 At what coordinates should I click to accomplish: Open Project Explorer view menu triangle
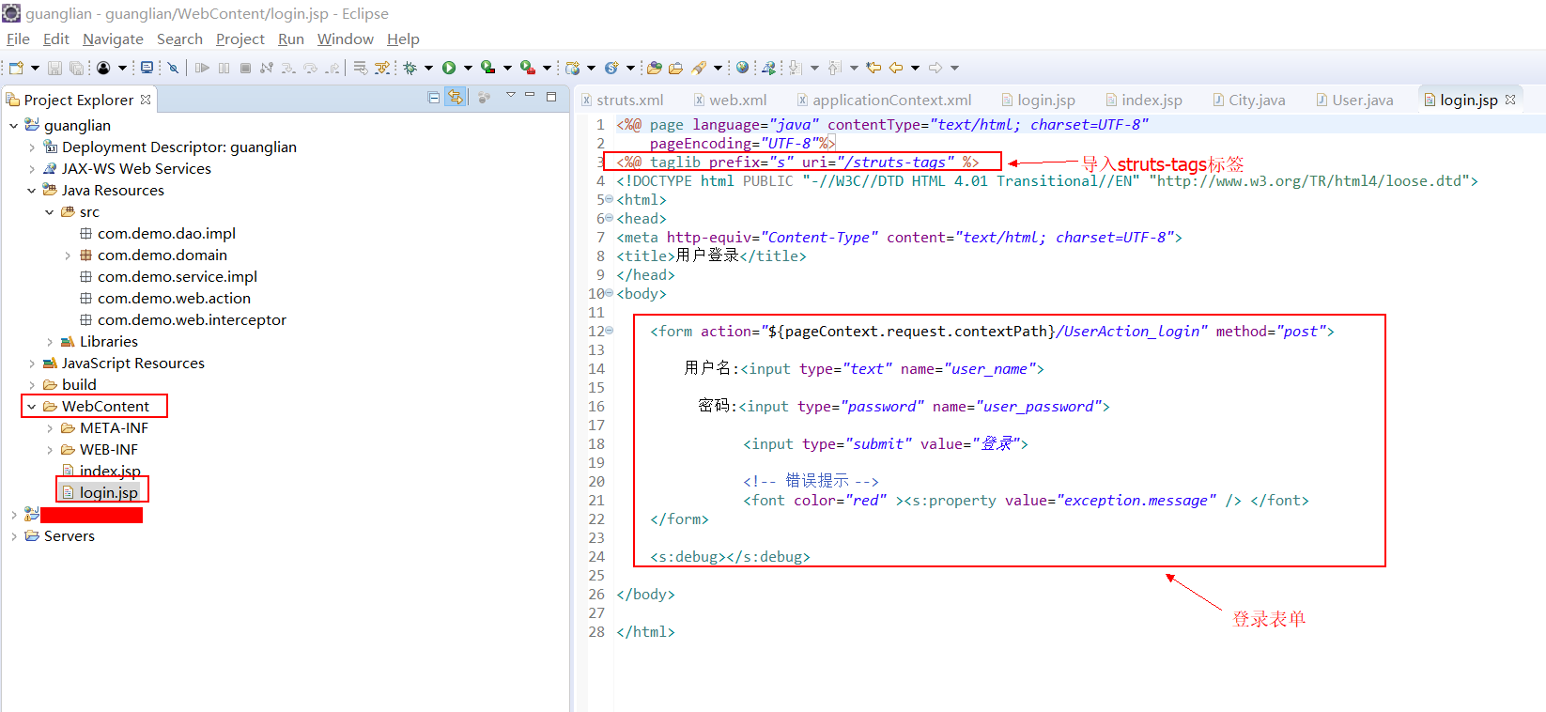[x=511, y=95]
